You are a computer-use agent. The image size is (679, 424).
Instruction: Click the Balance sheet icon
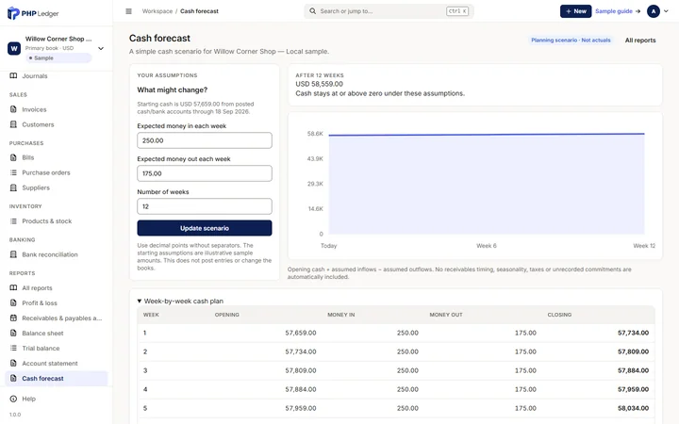(13, 334)
